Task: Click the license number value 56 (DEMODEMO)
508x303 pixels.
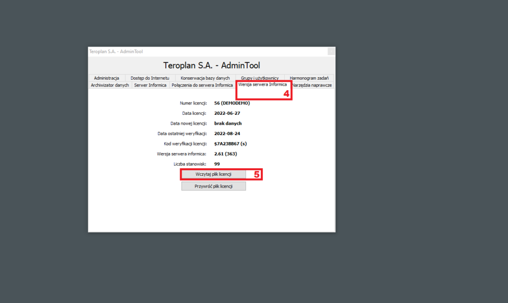Action: click(232, 103)
